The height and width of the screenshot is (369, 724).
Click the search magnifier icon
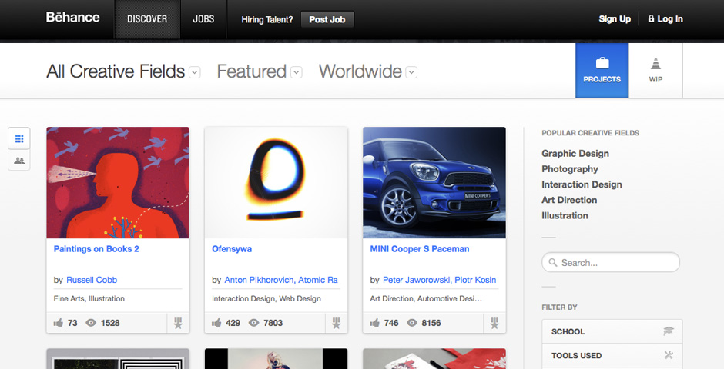pos(553,263)
